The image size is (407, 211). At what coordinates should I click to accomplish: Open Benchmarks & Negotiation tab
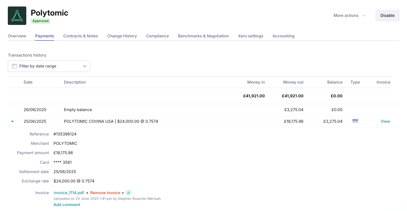[203, 36]
